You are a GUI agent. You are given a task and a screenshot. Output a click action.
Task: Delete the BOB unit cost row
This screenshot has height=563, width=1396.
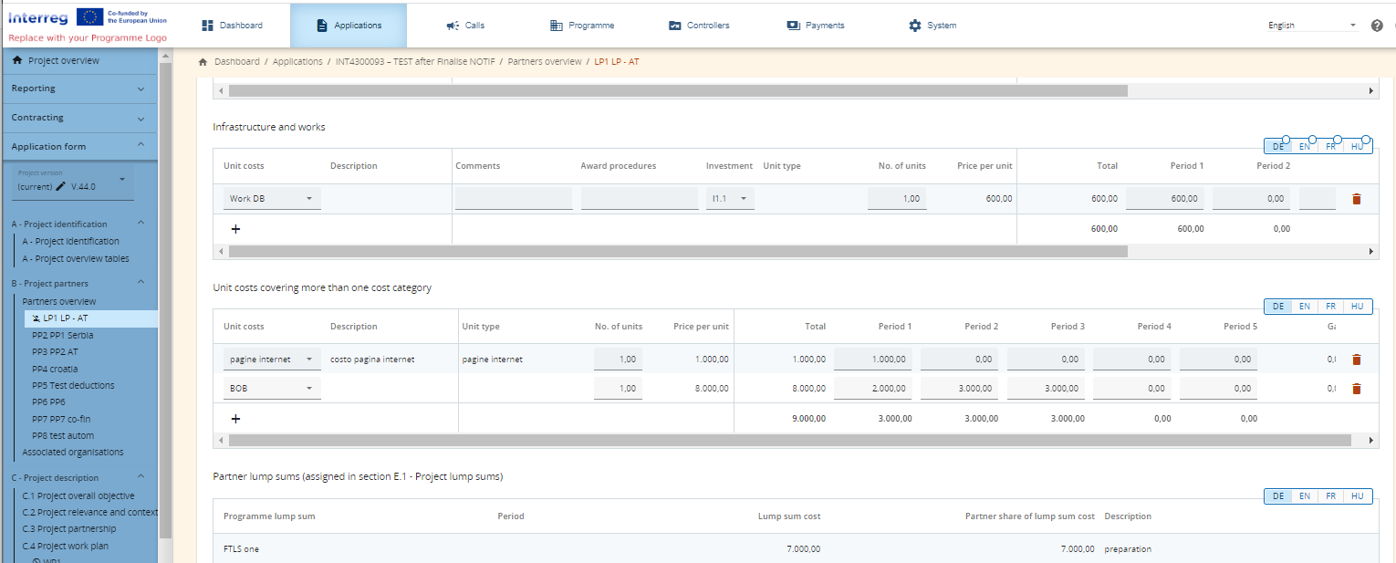point(1356,389)
